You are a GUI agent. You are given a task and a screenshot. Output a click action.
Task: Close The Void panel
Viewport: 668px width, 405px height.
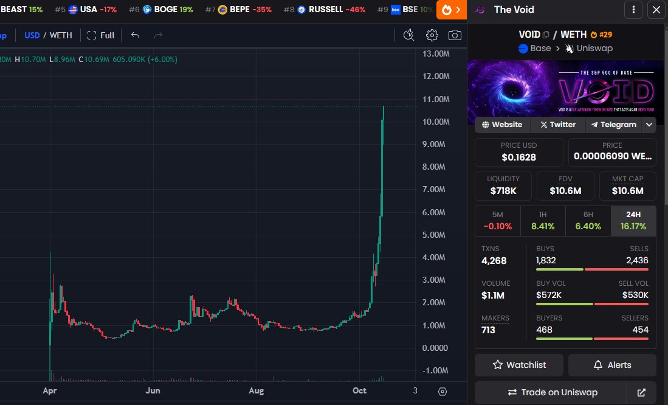point(656,9)
